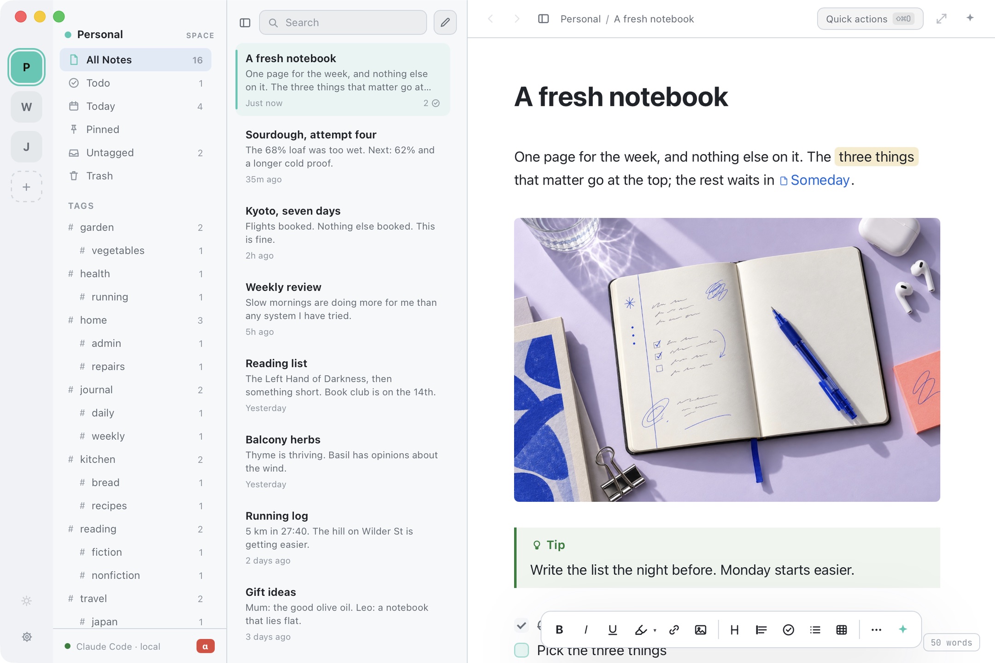
Task: Click the Personal breadcrumb
Action: (580, 19)
